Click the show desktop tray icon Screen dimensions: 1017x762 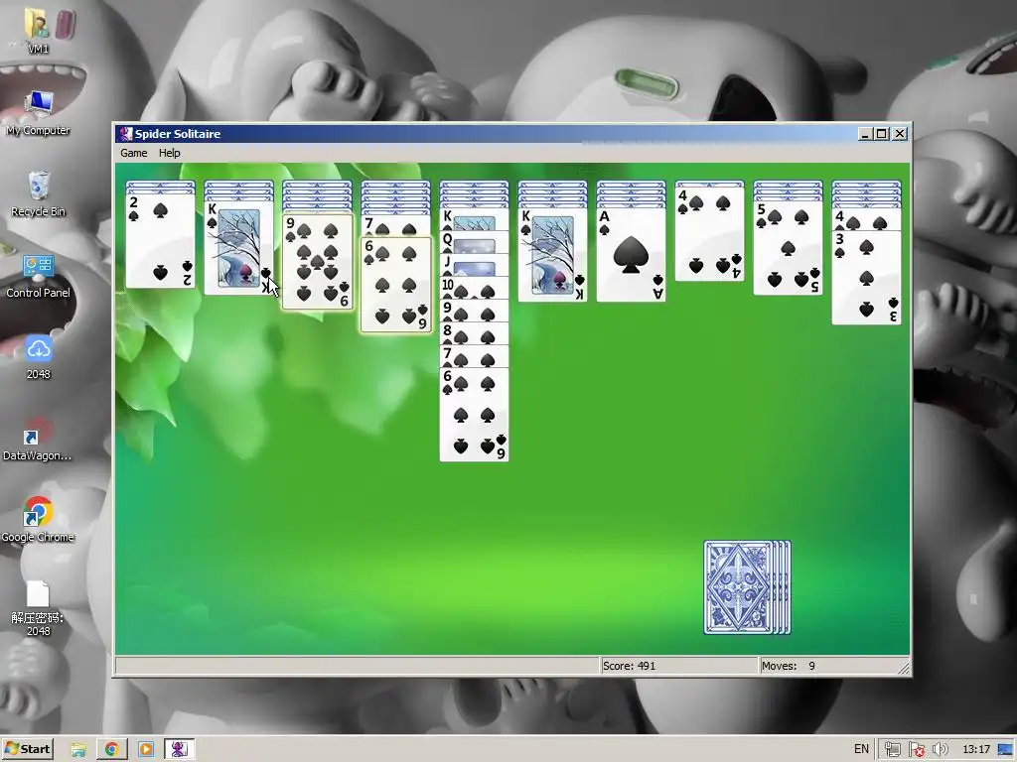pos(1005,750)
